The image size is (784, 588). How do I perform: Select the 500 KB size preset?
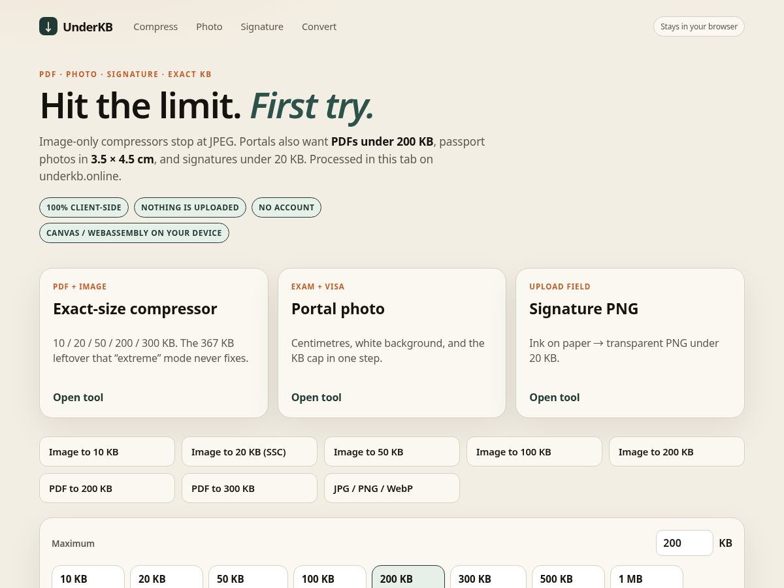(x=568, y=578)
